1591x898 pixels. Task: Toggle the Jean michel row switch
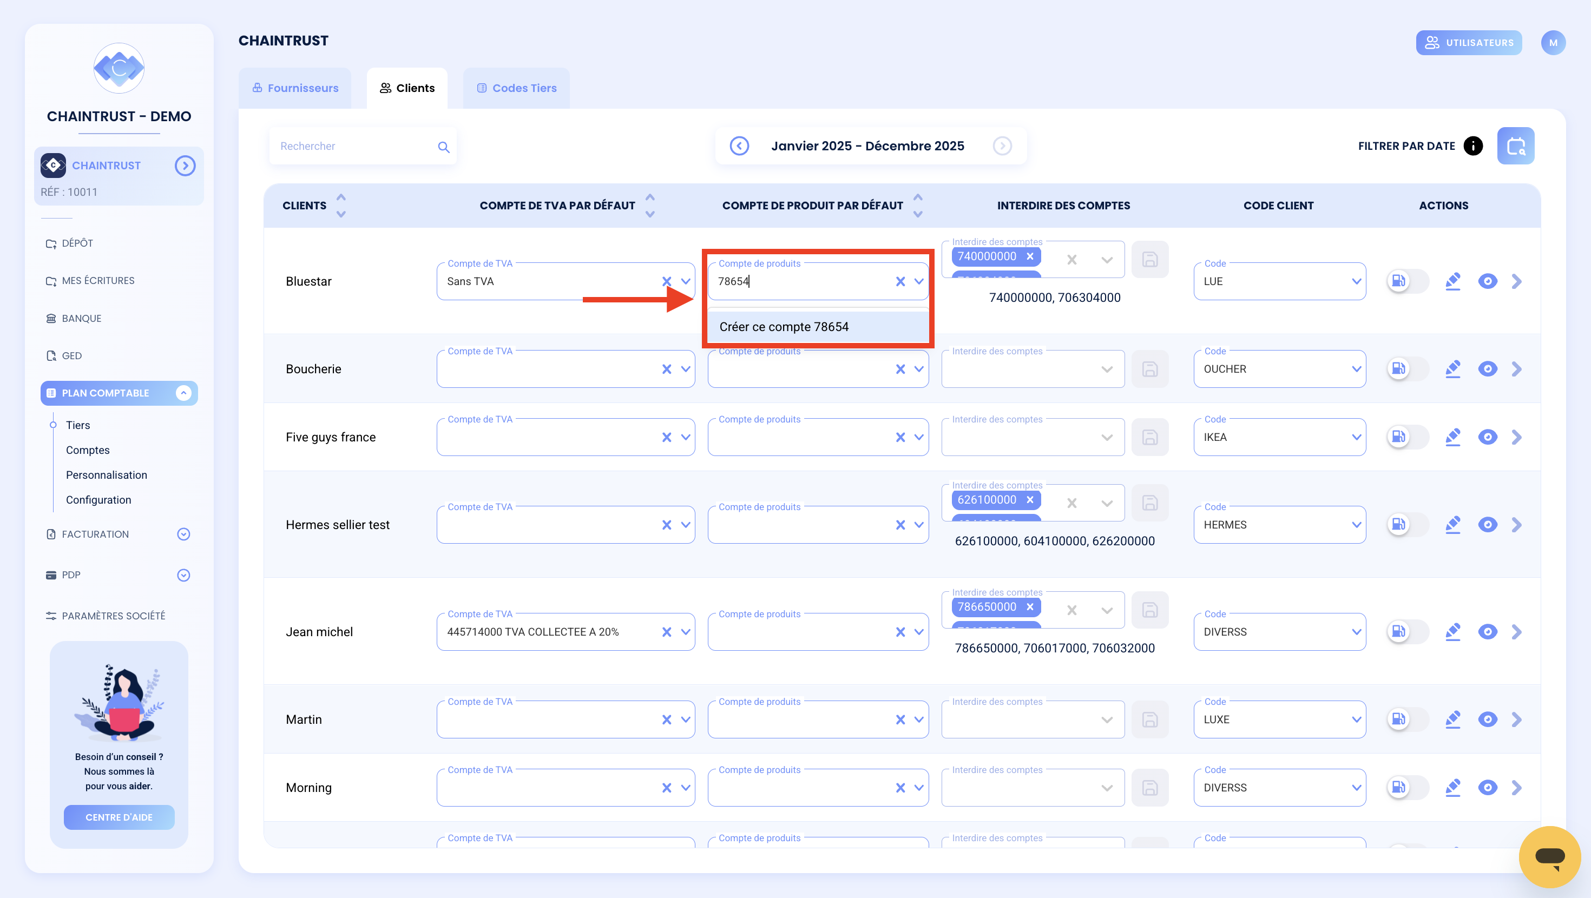[x=1407, y=631]
